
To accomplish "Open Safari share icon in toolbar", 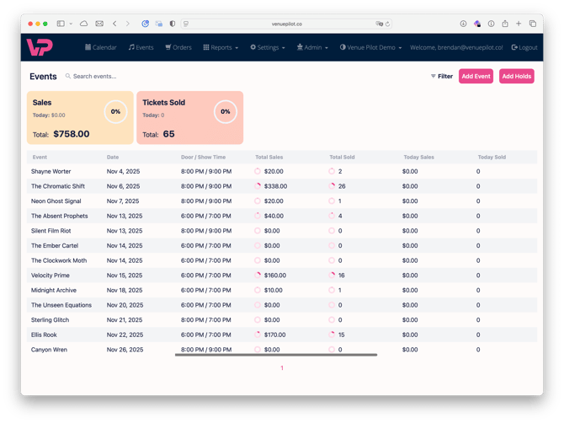I will point(504,24).
